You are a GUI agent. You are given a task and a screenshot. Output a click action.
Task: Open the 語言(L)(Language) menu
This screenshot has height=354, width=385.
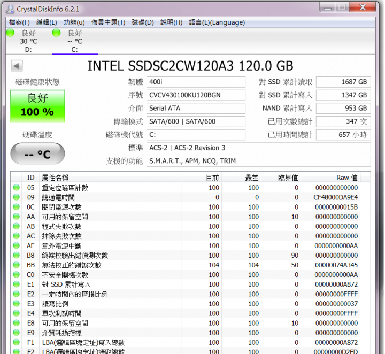[217, 22]
